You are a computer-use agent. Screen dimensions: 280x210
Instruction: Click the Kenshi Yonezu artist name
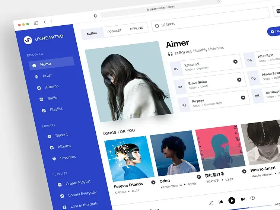tap(171, 186)
